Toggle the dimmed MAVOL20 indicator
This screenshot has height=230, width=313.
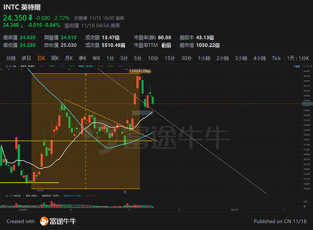tap(90, 196)
